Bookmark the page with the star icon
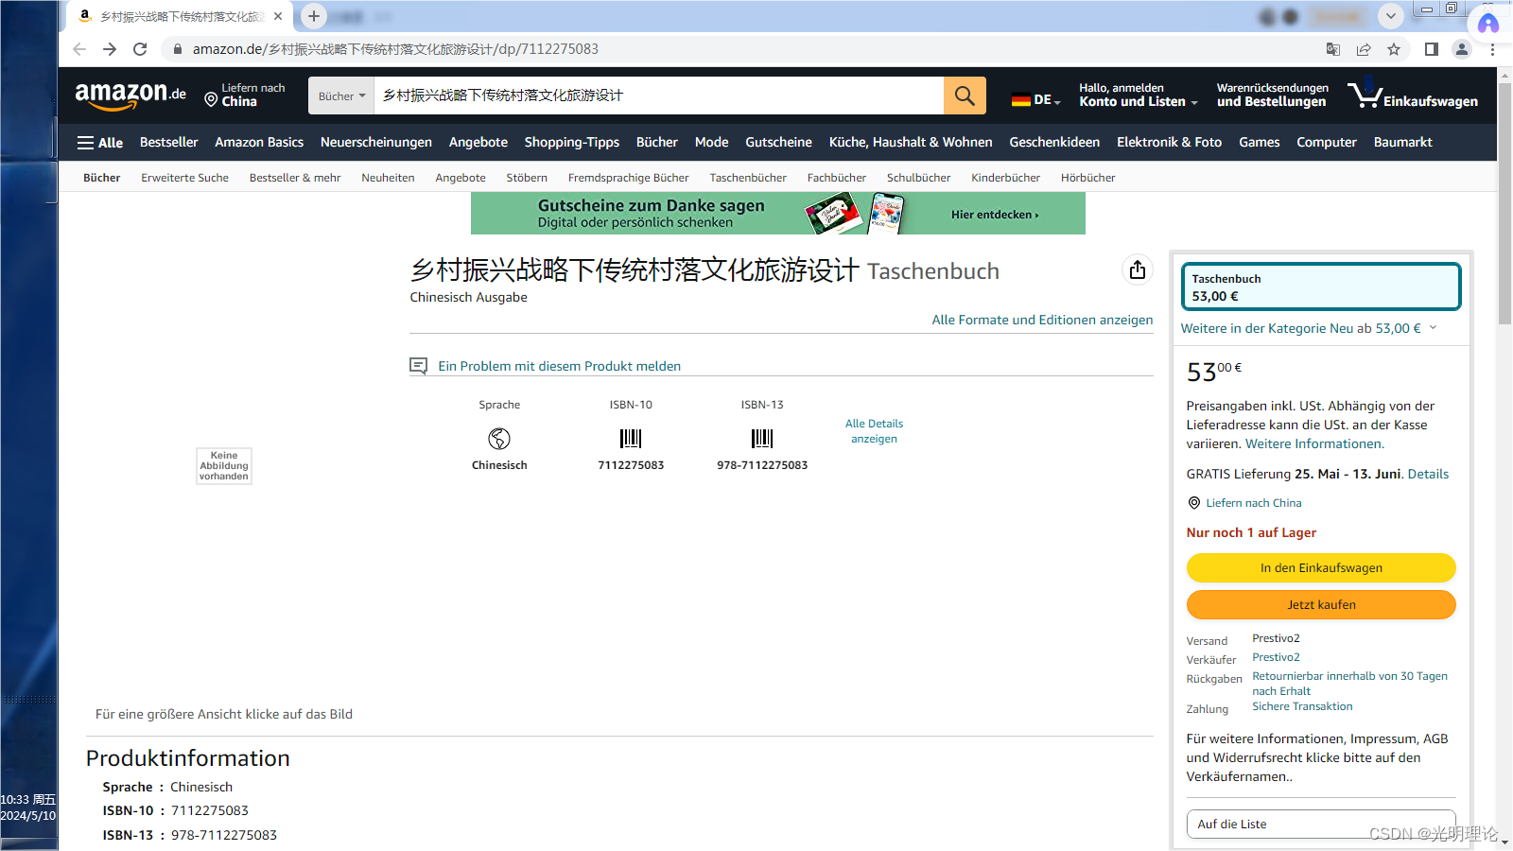This screenshot has height=851, width=1513. coord(1394,49)
